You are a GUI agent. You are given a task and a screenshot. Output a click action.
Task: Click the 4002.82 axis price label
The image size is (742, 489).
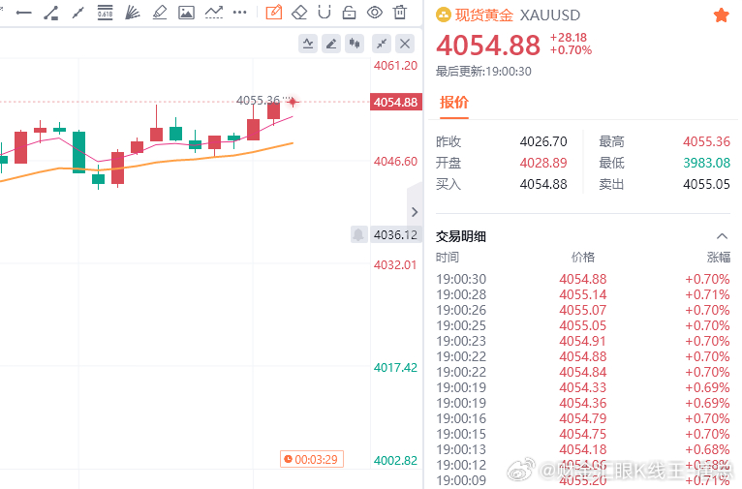pos(395,460)
